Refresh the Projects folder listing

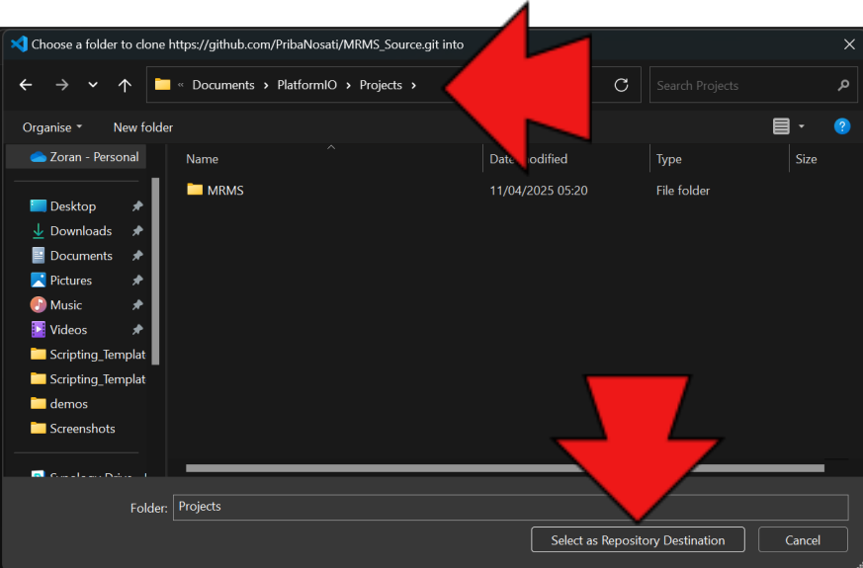(621, 85)
